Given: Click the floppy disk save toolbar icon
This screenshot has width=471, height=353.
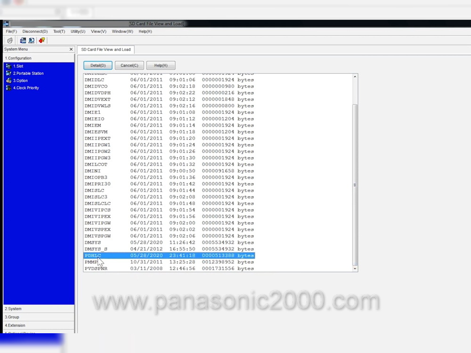Looking at the screenshot, I should click(x=23, y=40).
